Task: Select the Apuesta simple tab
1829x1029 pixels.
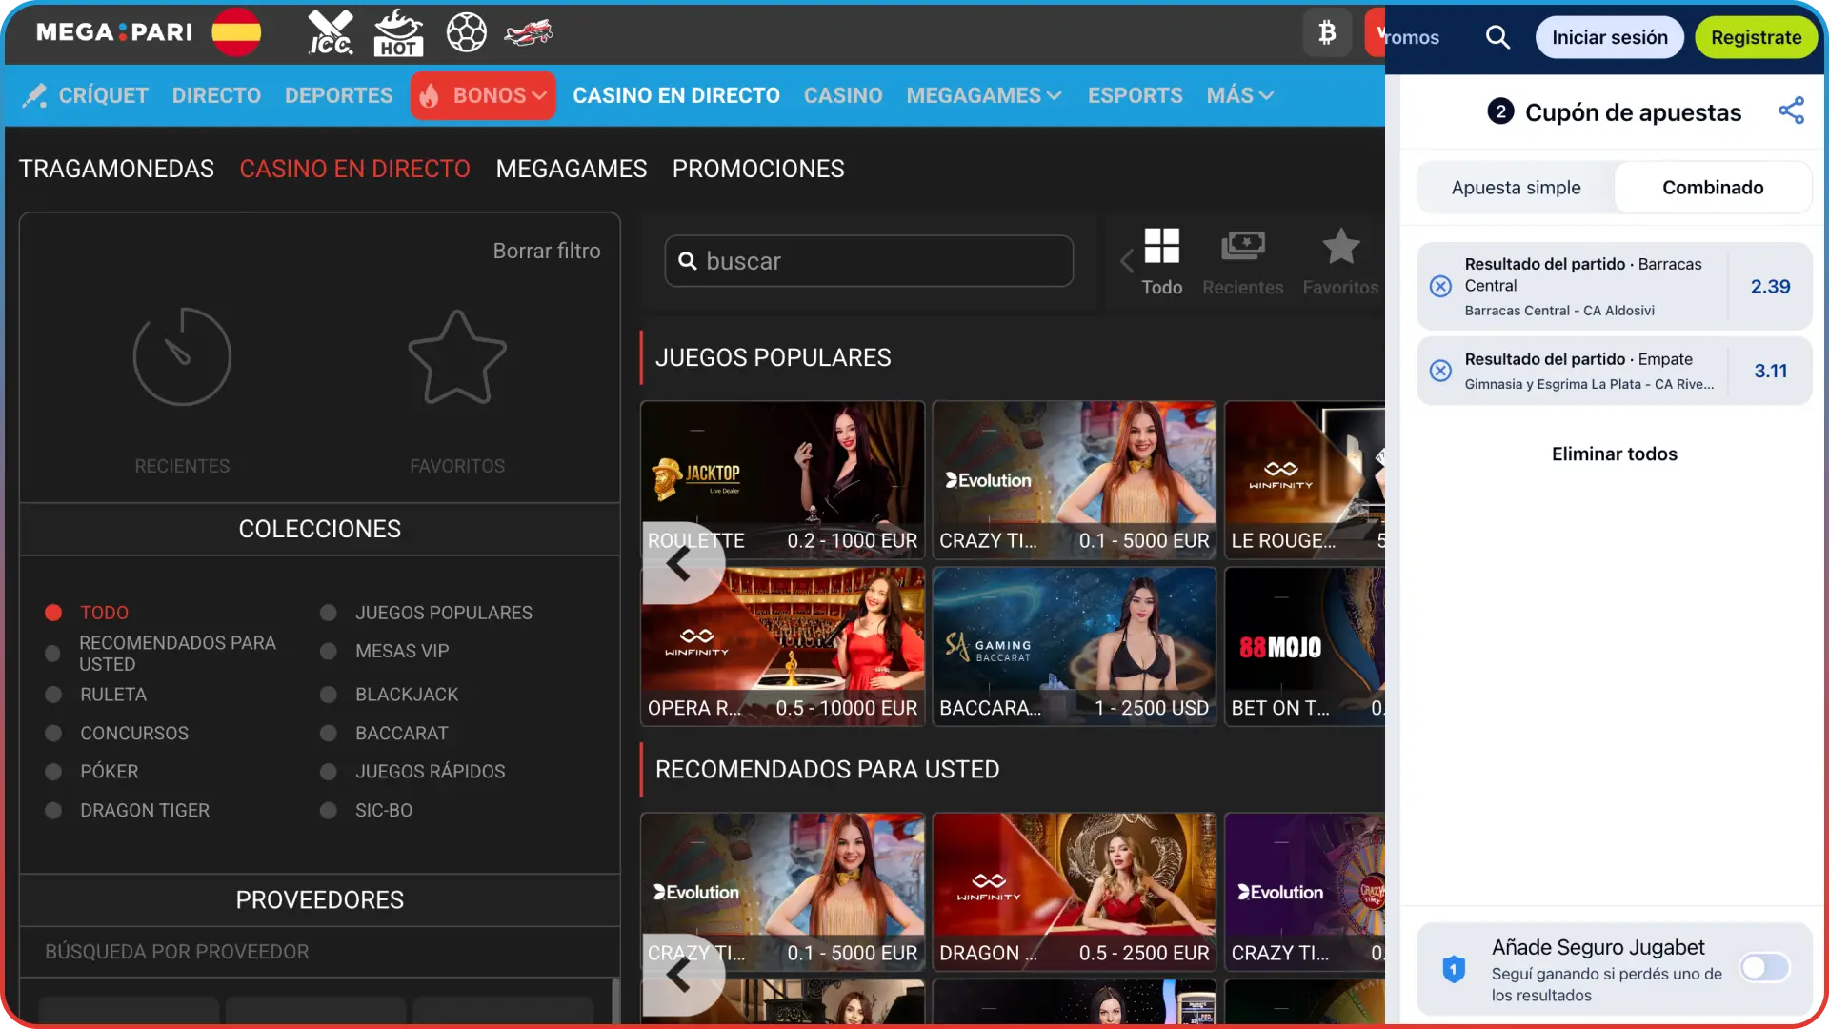Action: pyautogui.click(x=1516, y=188)
